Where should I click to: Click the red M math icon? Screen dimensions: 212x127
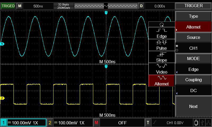pyautogui.click(x=96, y=123)
